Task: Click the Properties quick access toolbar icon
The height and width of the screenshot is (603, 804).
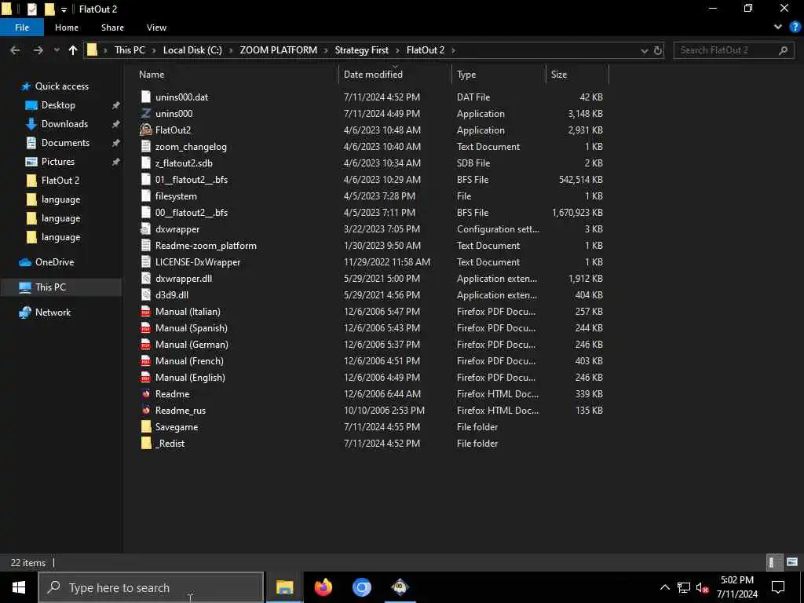Action: click(31, 9)
